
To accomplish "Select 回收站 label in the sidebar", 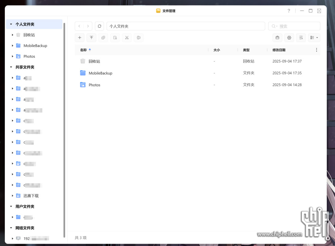I will pyautogui.click(x=29, y=35).
